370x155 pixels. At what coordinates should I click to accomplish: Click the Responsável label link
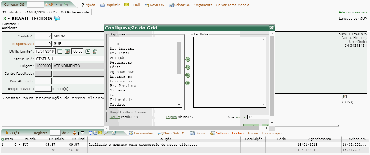pos(23,44)
